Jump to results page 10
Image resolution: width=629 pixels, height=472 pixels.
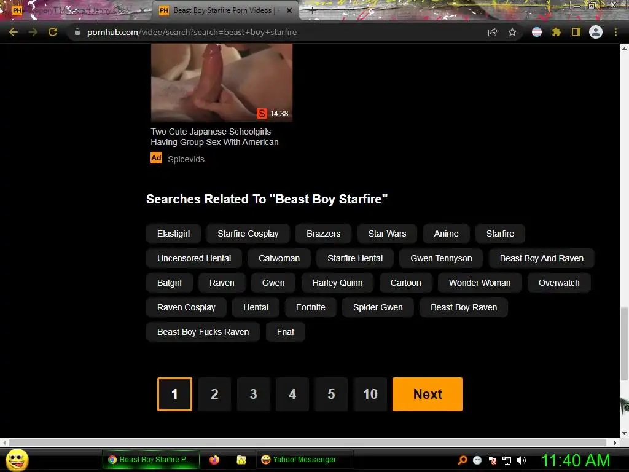coord(370,394)
